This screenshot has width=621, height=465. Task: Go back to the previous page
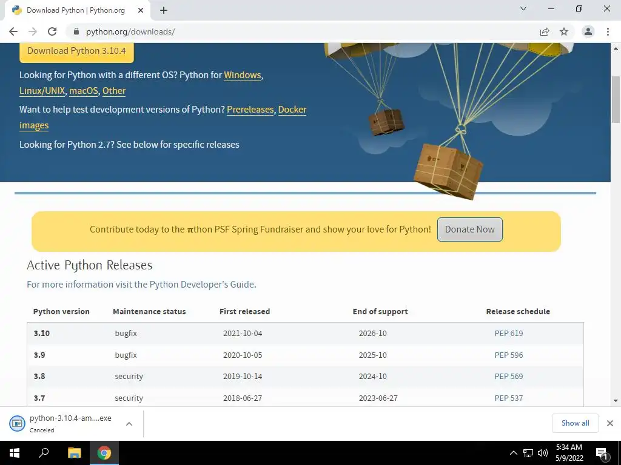13,31
